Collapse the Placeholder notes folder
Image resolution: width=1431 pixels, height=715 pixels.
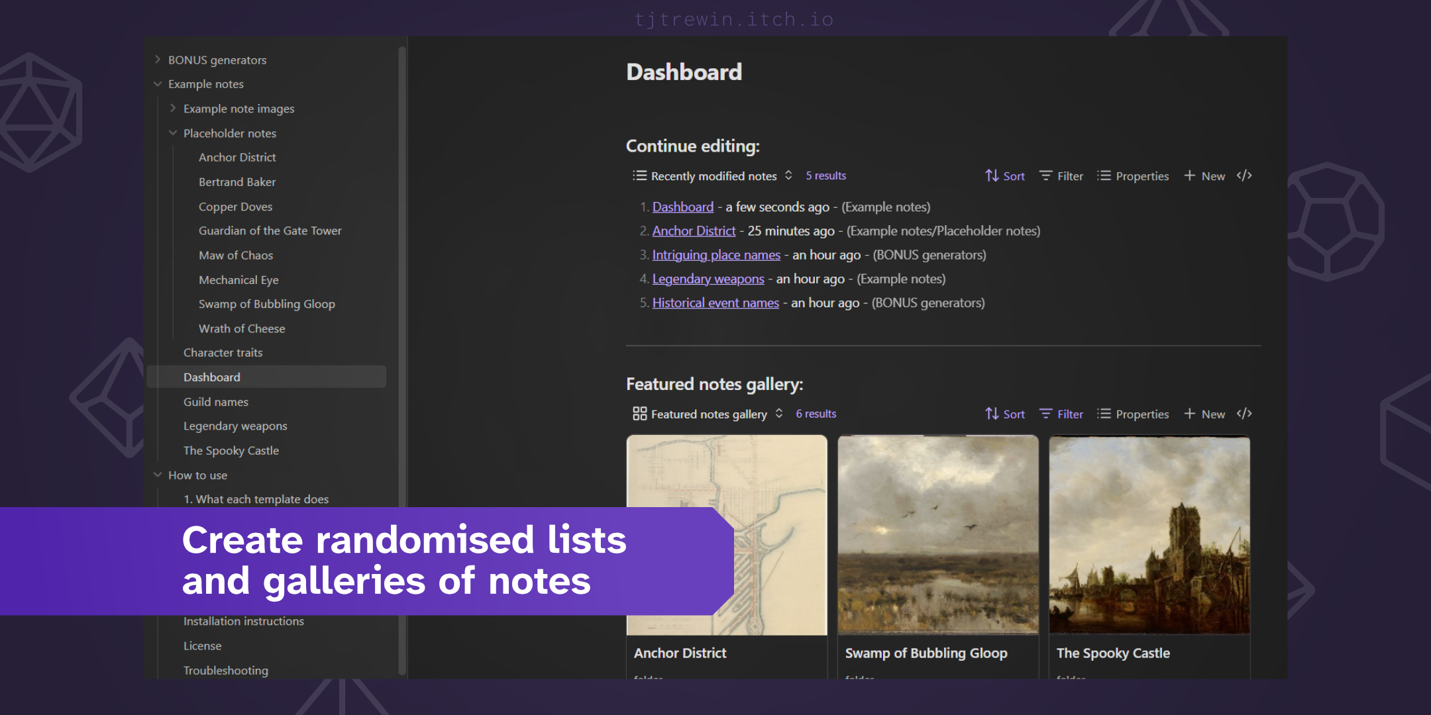click(173, 132)
